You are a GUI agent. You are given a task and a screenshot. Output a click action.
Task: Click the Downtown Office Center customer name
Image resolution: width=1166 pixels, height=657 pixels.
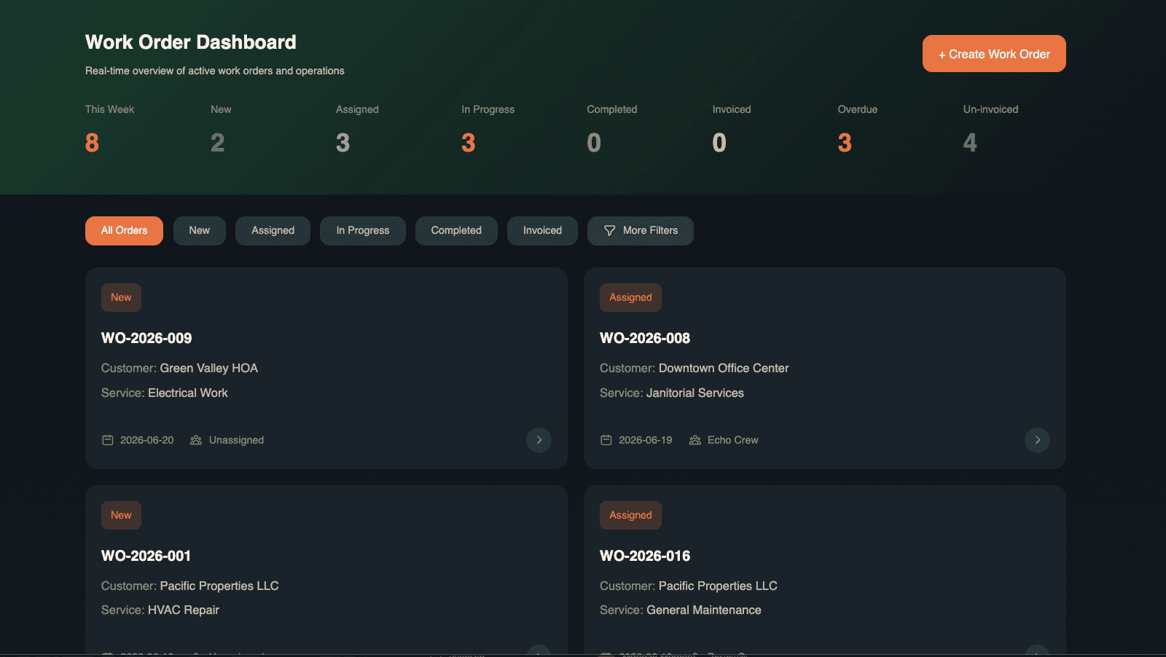point(724,369)
